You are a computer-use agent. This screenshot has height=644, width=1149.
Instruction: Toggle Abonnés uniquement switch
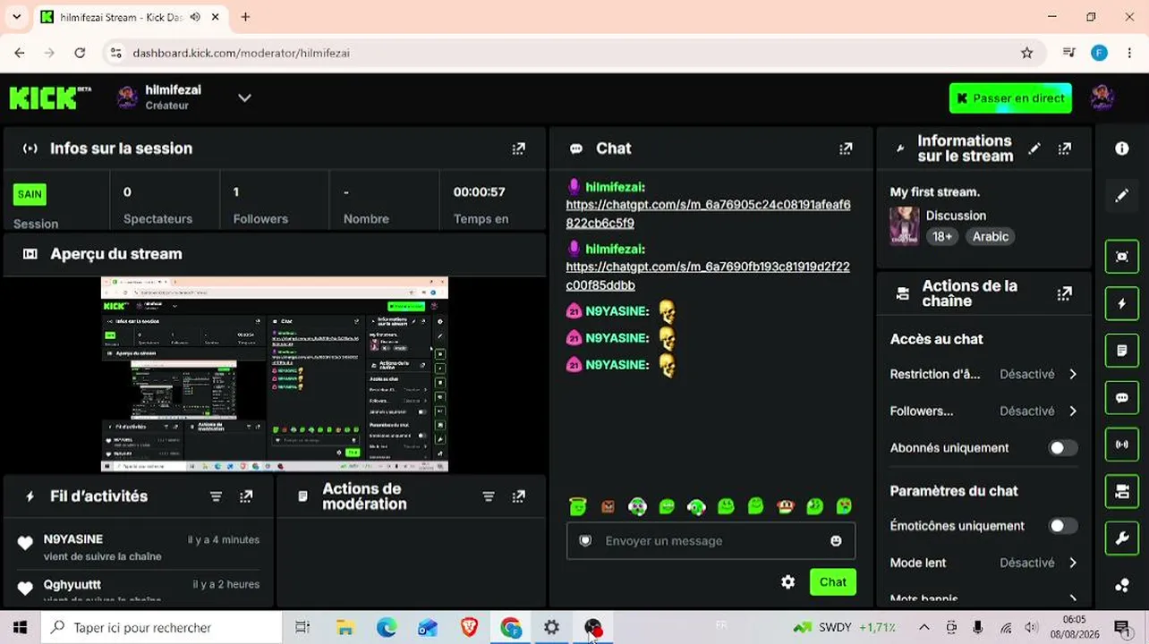point(1063,448)
